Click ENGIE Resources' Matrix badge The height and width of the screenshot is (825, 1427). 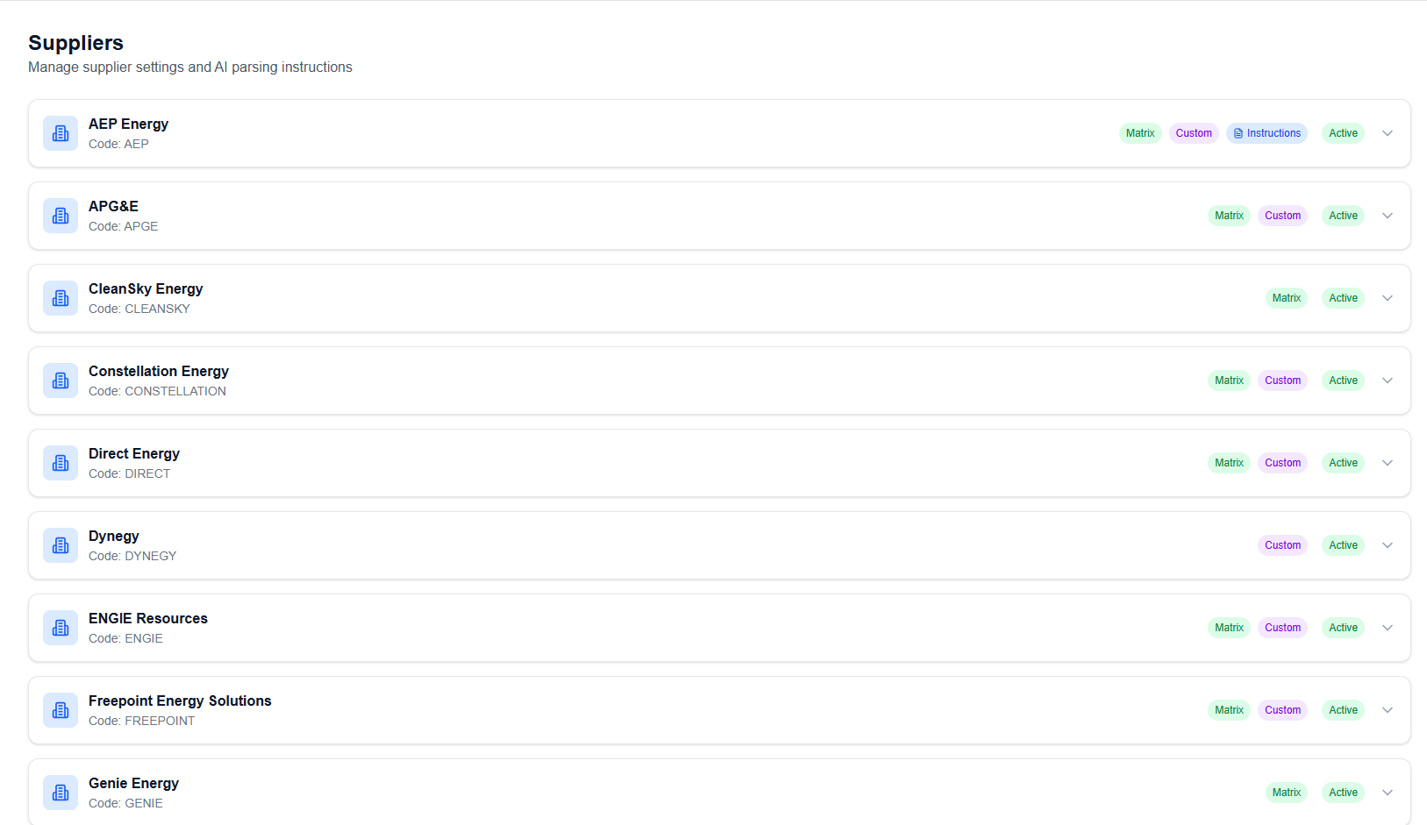coord(1229,628)
